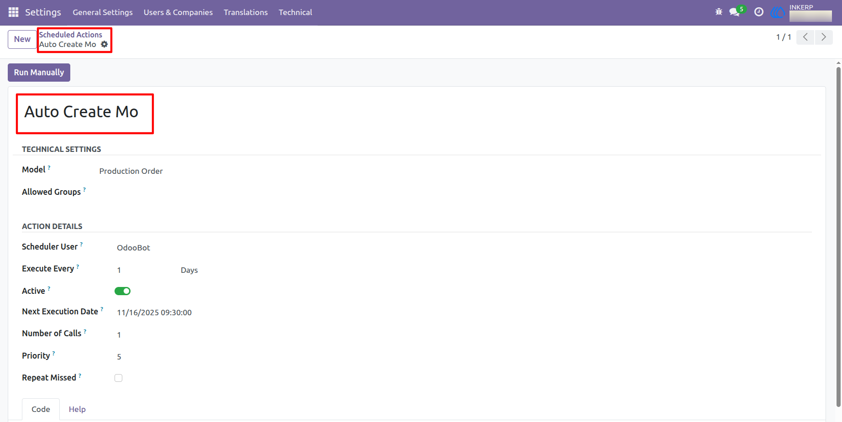Click the gear icon beside Auto Create Mo
The height and width of the screenshot is (422, 842).
[x=105, y=44]
